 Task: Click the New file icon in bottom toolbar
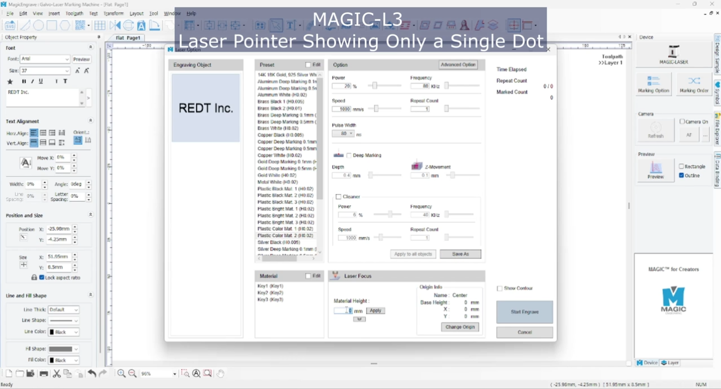coord(8,374)
